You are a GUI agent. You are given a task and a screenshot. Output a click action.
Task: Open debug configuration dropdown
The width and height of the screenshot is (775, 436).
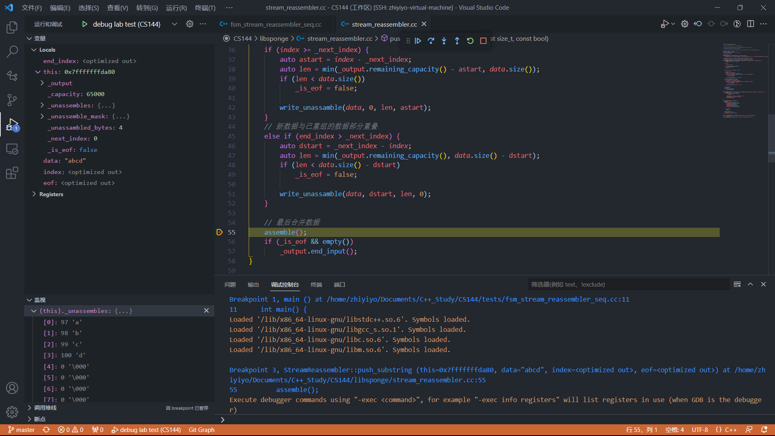coord(174,24)
